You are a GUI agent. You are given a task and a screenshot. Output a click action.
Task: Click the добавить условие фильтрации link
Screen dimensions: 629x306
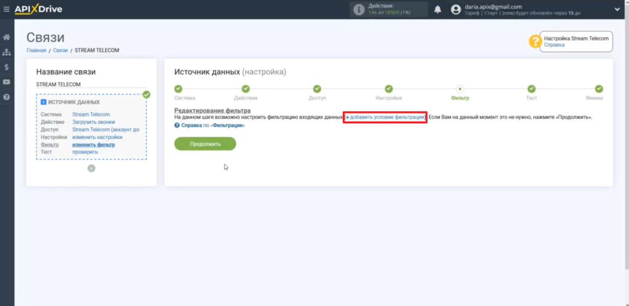coord(385,117)
